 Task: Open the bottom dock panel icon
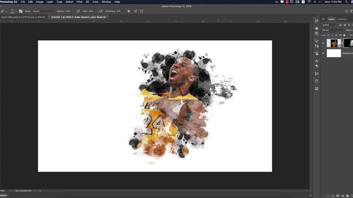[317, 89]
